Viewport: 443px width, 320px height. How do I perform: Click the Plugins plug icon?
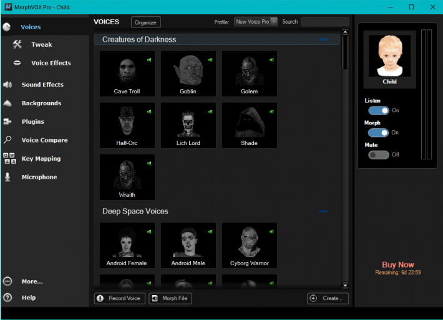7,121
